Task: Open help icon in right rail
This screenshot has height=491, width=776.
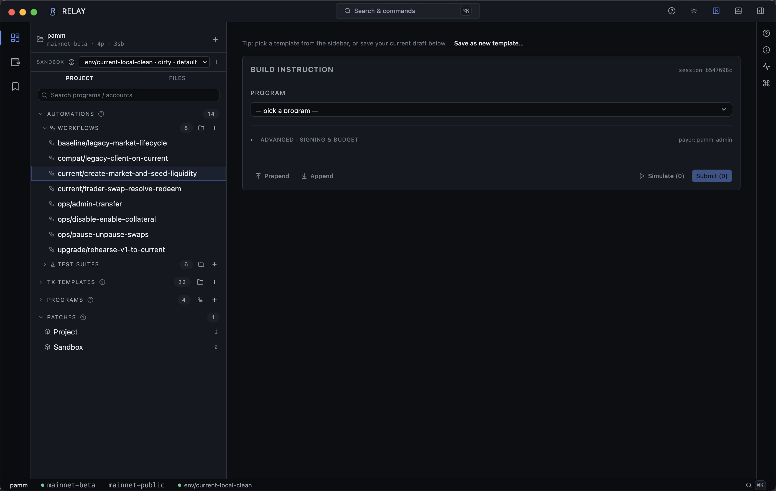Action: click(x=766, y=34)
